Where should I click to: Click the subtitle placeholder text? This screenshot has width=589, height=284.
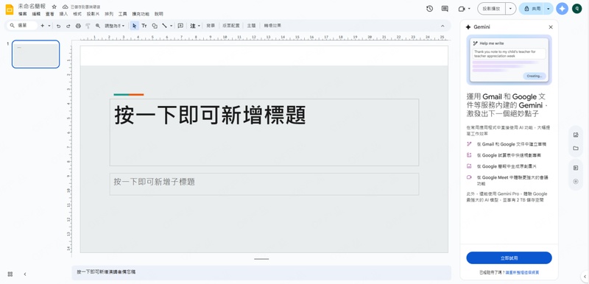tap(155, 182)
